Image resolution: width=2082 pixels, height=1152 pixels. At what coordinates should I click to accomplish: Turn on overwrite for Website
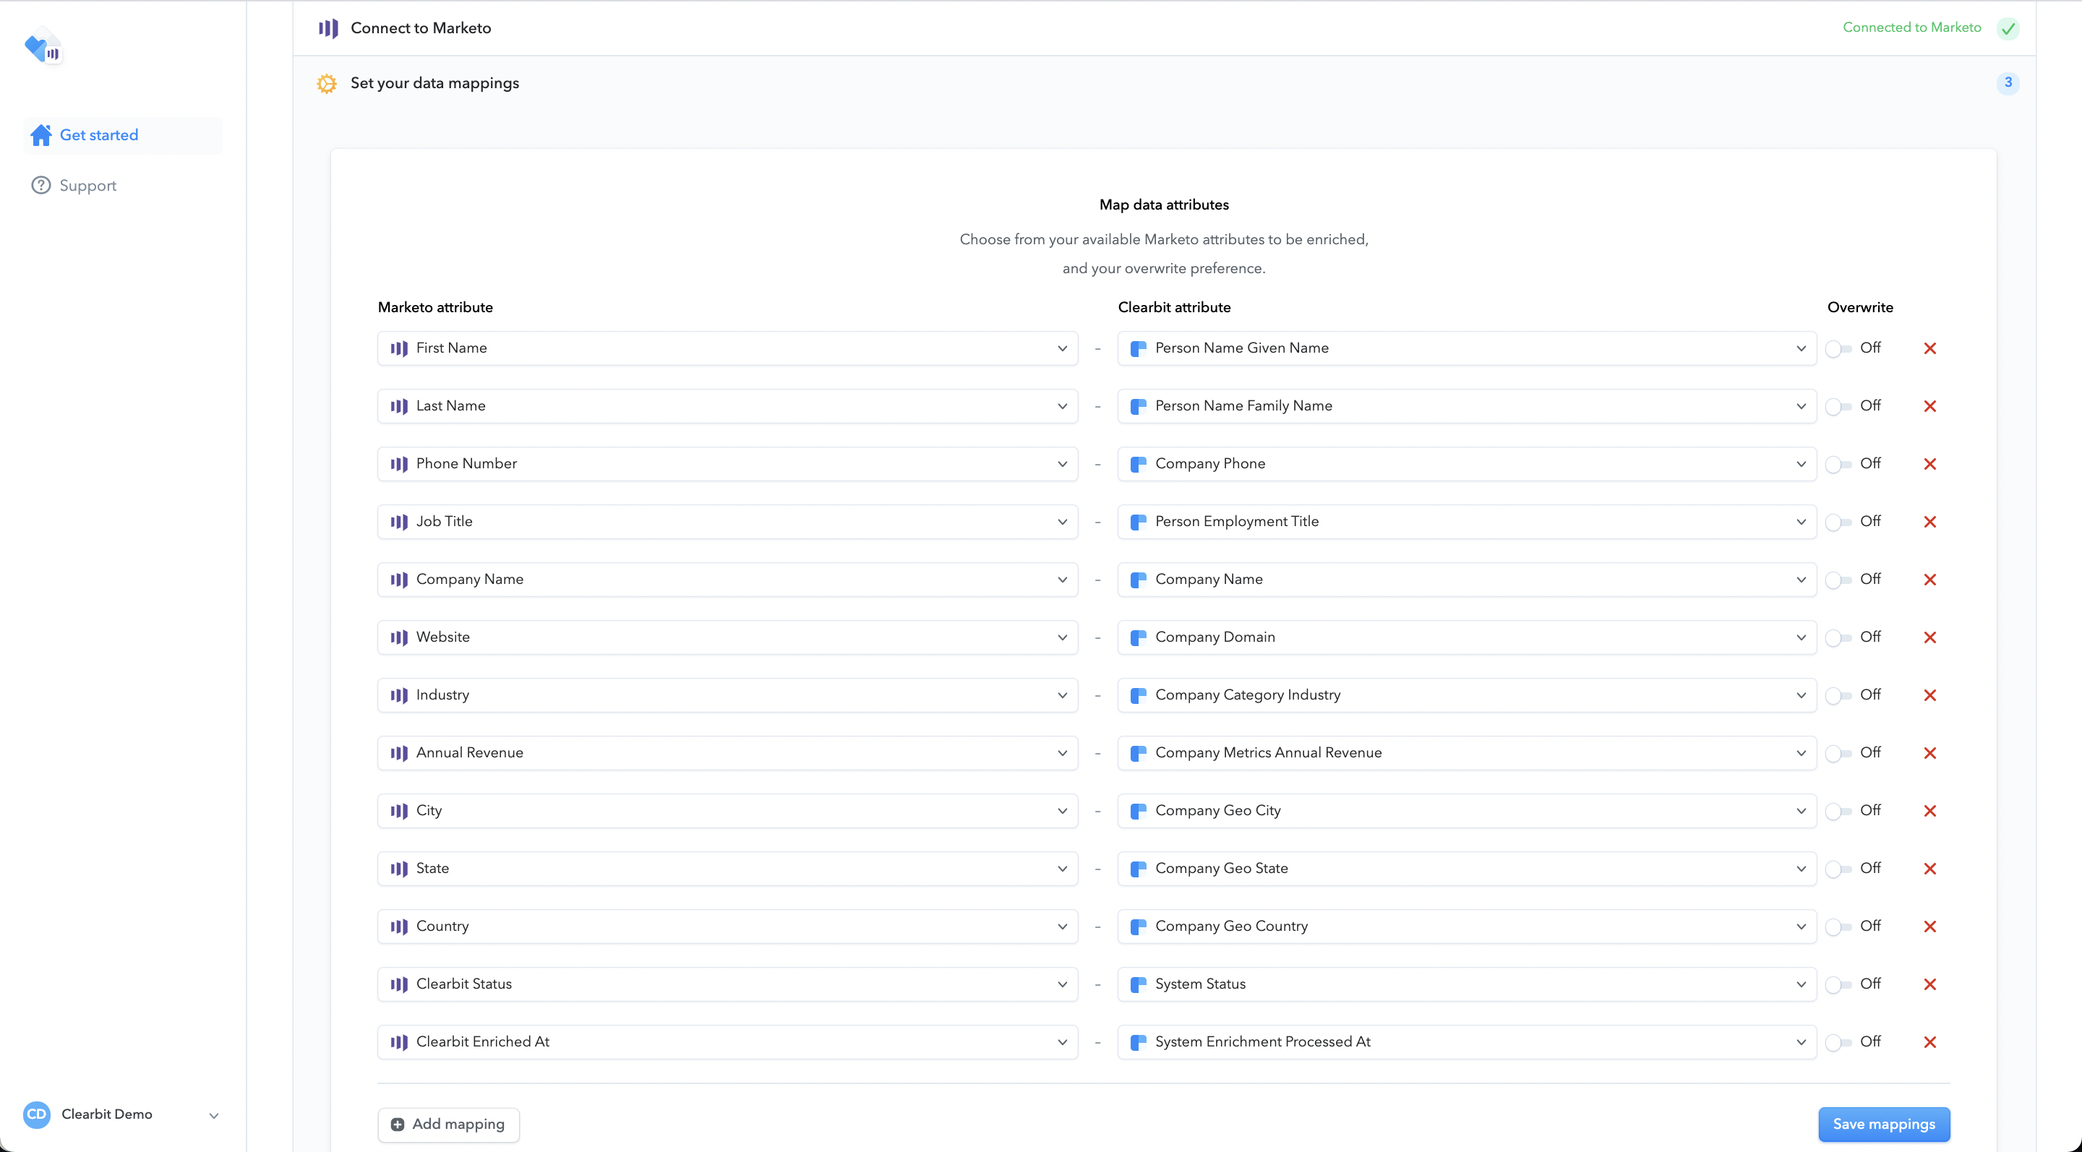[x=1838, y=637]
